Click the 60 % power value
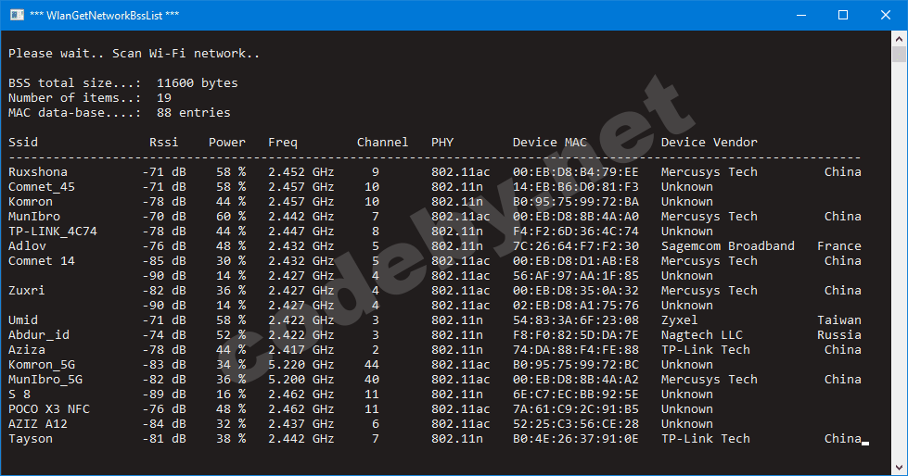Image resolution: width=908 pixels, height=476 pixels. [231, 217]
